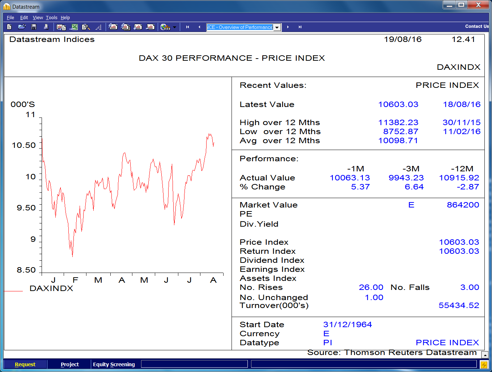
Task: Click the Source: Thomson Reuters Datastream text
Action: [392, 352]
